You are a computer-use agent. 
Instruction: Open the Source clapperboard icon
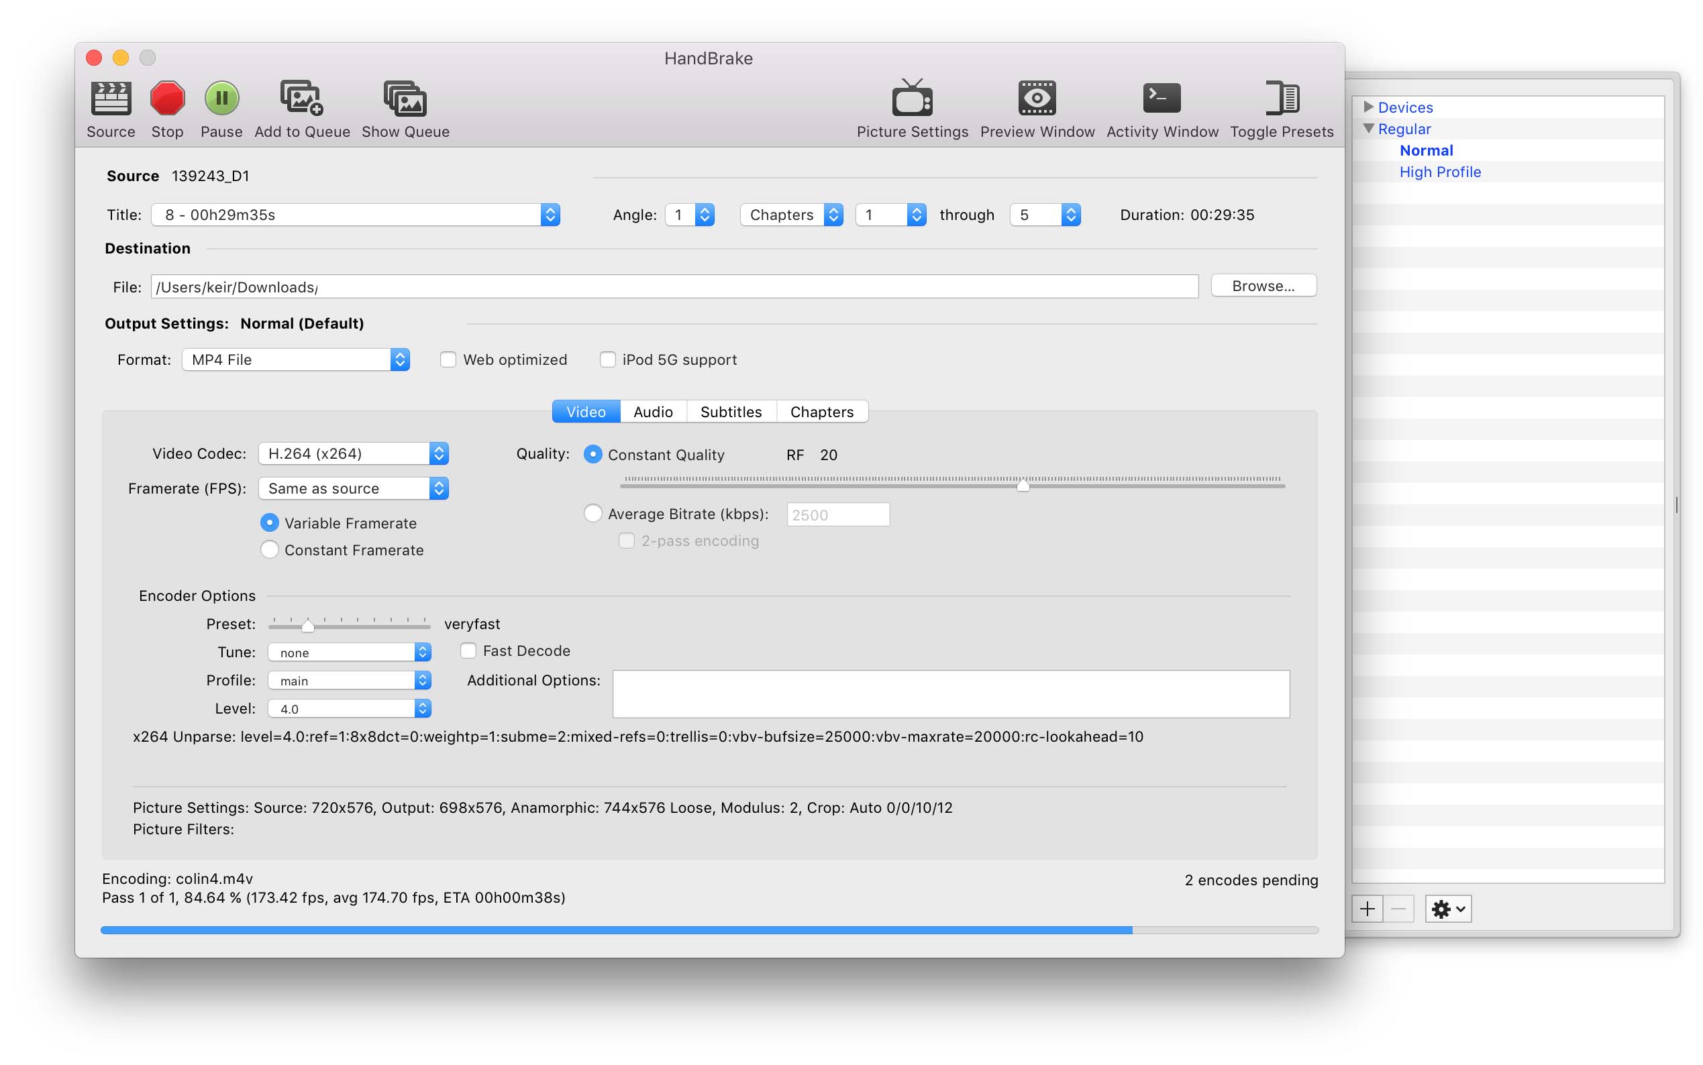tap(111, 98)
